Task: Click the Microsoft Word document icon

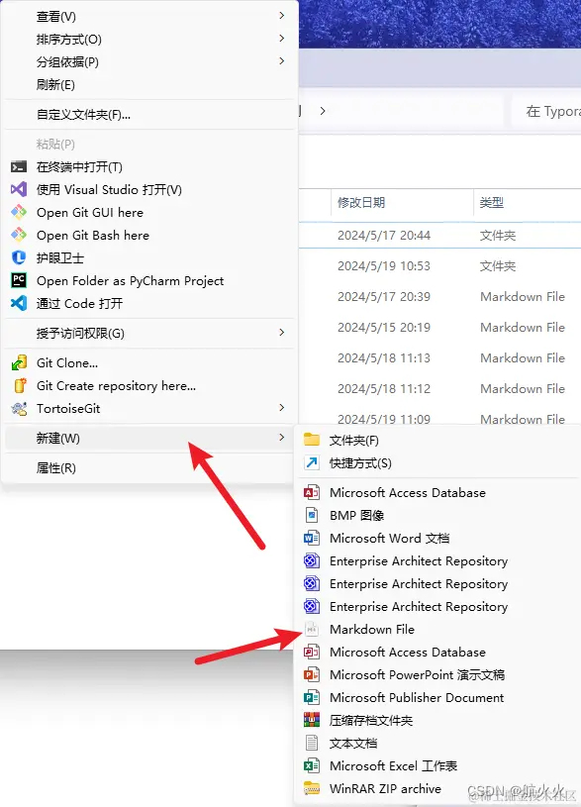Action: click(x=312, y=538)
